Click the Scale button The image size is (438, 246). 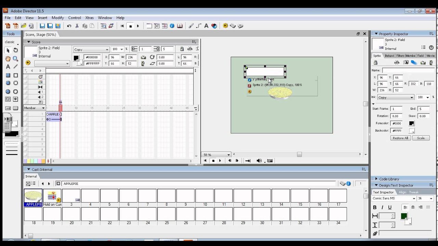421,138
